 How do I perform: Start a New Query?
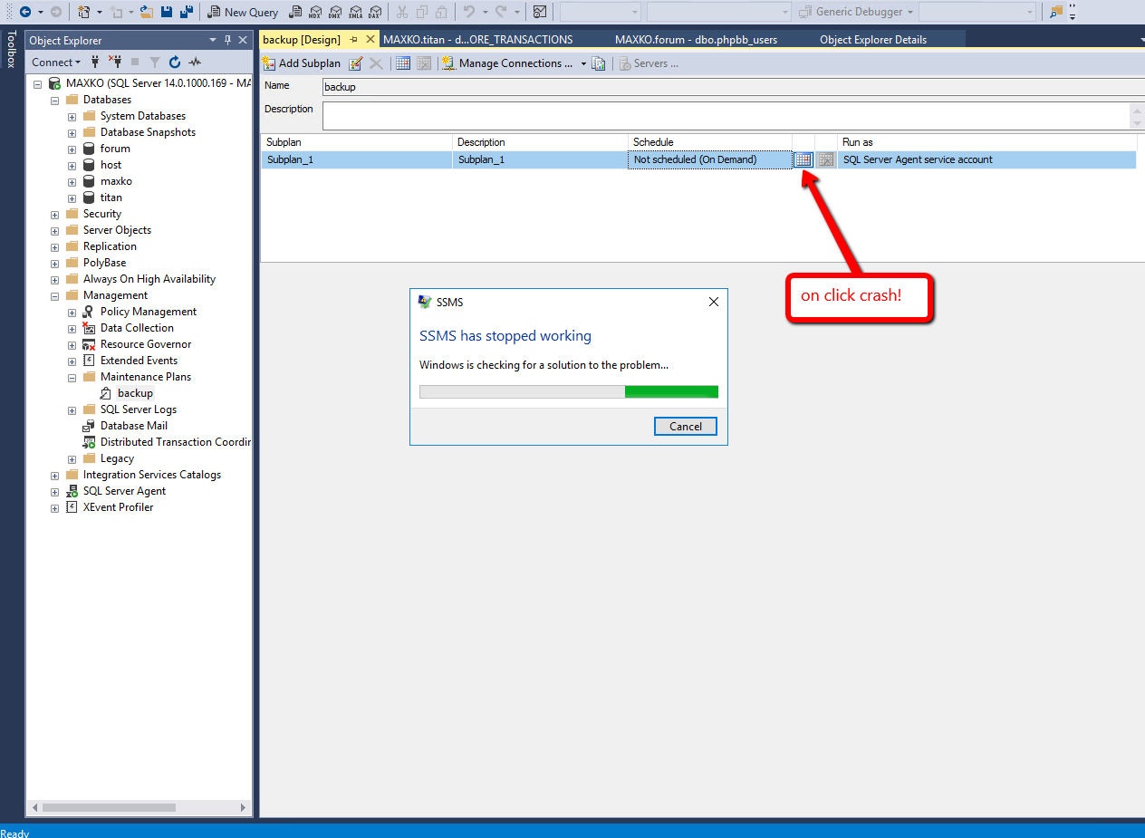click(243, 12)
